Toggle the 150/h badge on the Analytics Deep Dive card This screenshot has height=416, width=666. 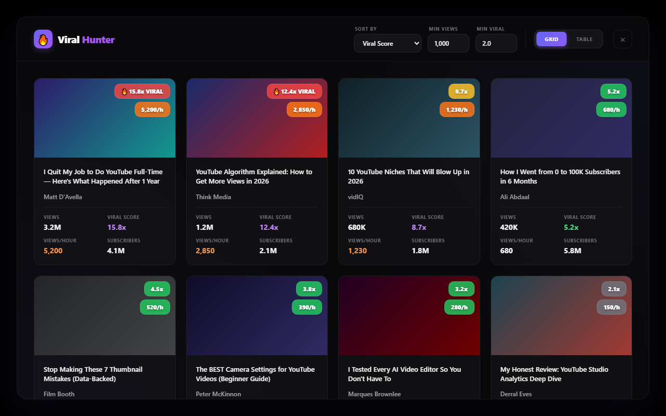pyautogui.click(x=611, y=307)
